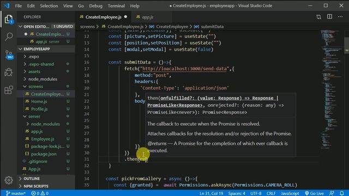Screen dimensions: 349x196
Task: Change indentation via Spaces: 4
Action: 237,193
